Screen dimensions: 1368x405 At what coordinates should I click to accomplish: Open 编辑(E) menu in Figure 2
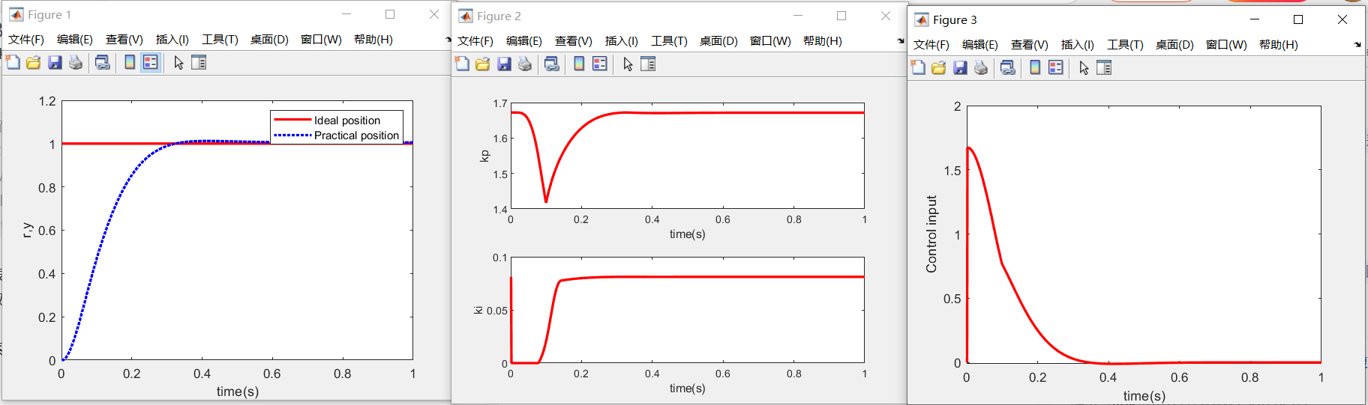(524, 41)
